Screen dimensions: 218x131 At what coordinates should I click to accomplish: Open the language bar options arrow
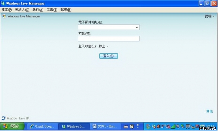click(138, 128)
